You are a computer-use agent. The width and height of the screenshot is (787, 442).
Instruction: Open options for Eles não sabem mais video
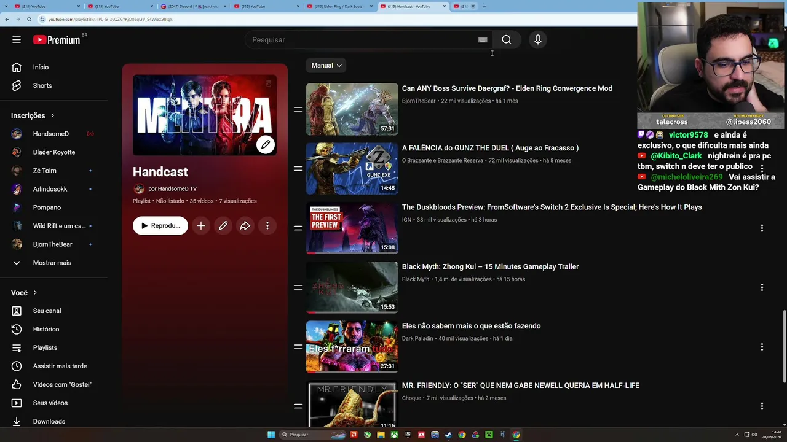(x=762, y=347)
